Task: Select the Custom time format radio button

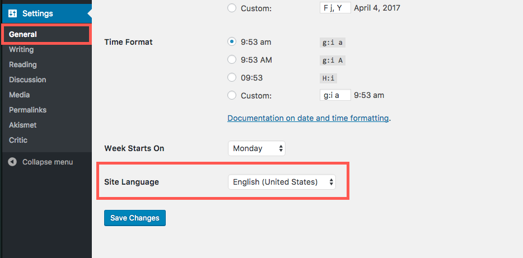Action: 231,95
